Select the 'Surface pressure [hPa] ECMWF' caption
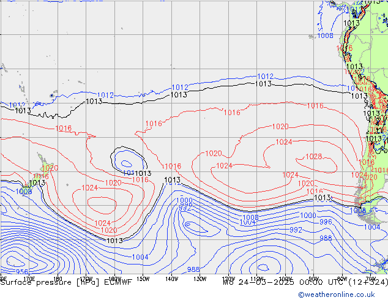 tap(66, 282)
